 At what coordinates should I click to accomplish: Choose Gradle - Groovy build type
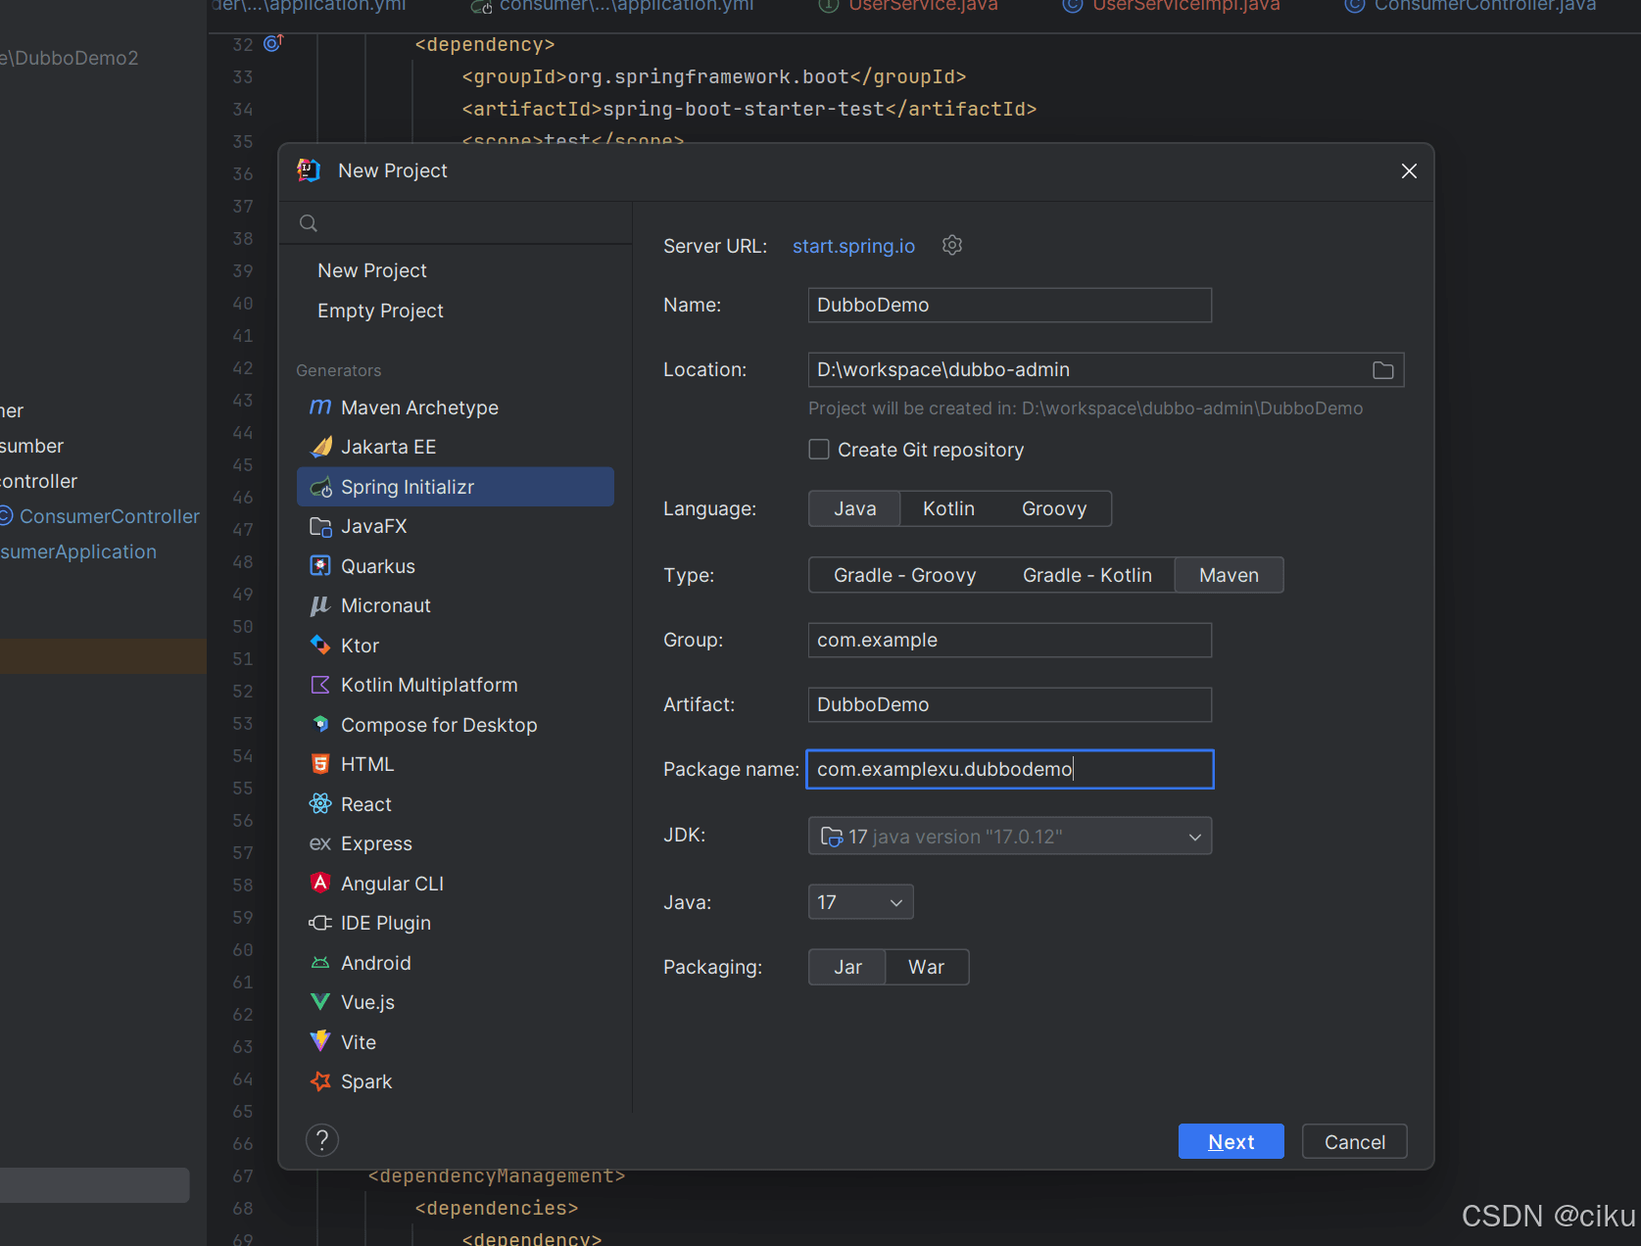pyautogui.click(x=904, y=575)
